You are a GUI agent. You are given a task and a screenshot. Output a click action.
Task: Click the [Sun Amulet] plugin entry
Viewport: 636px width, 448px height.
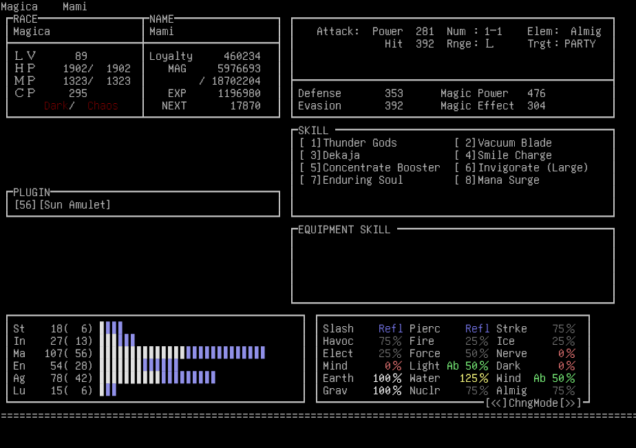(x=74, y=205)
